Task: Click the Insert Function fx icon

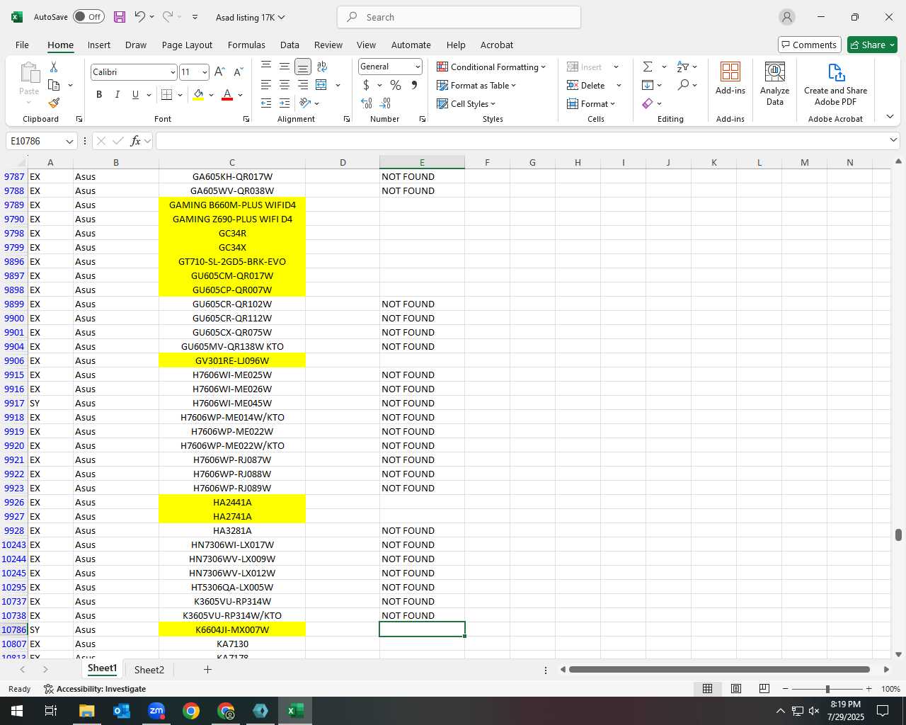Action: [x=136, y=141]
